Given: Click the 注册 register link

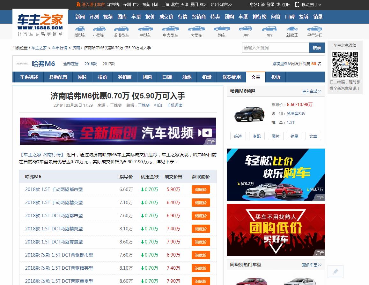Looking at the screenshot, I should pyautogui.click(x=286, y=4).
